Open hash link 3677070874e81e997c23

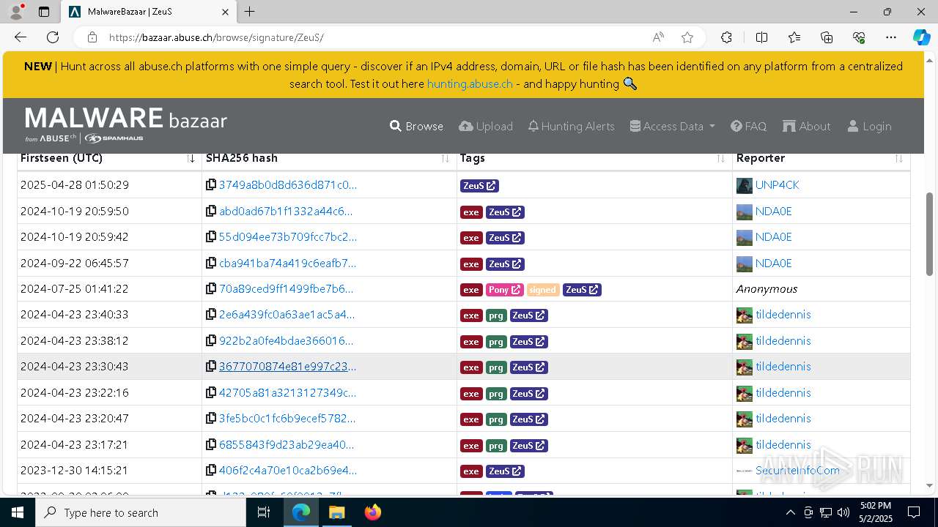(287, 367)
